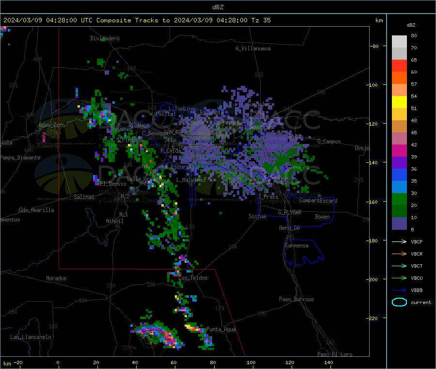Click the El_Desvio place label

(x=113, y=184)
